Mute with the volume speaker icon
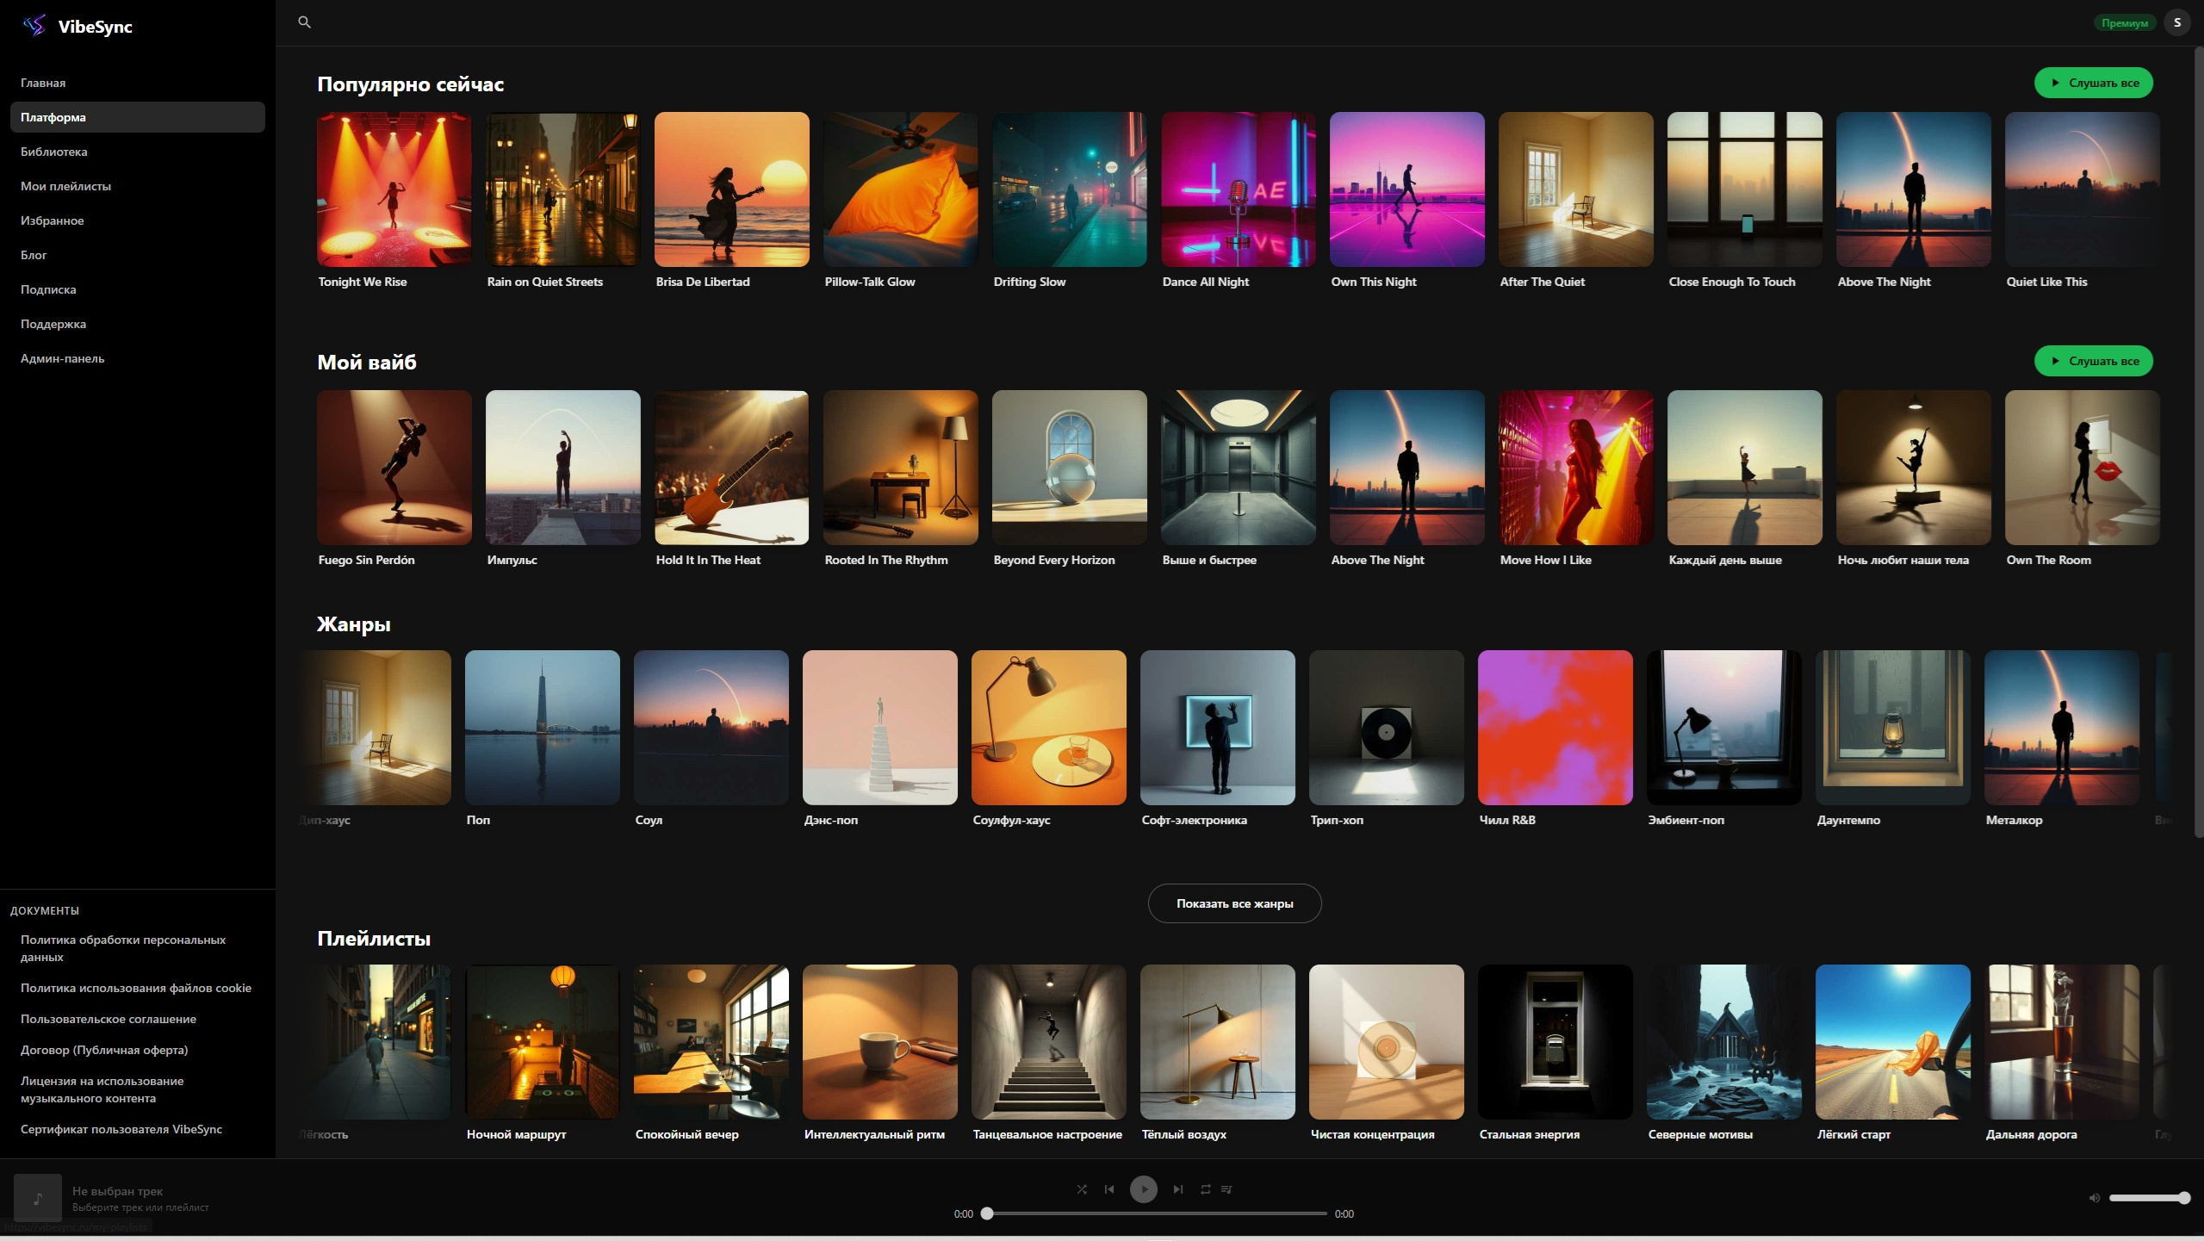The image size is (2204, 1241). (x=2095, y=1198)
